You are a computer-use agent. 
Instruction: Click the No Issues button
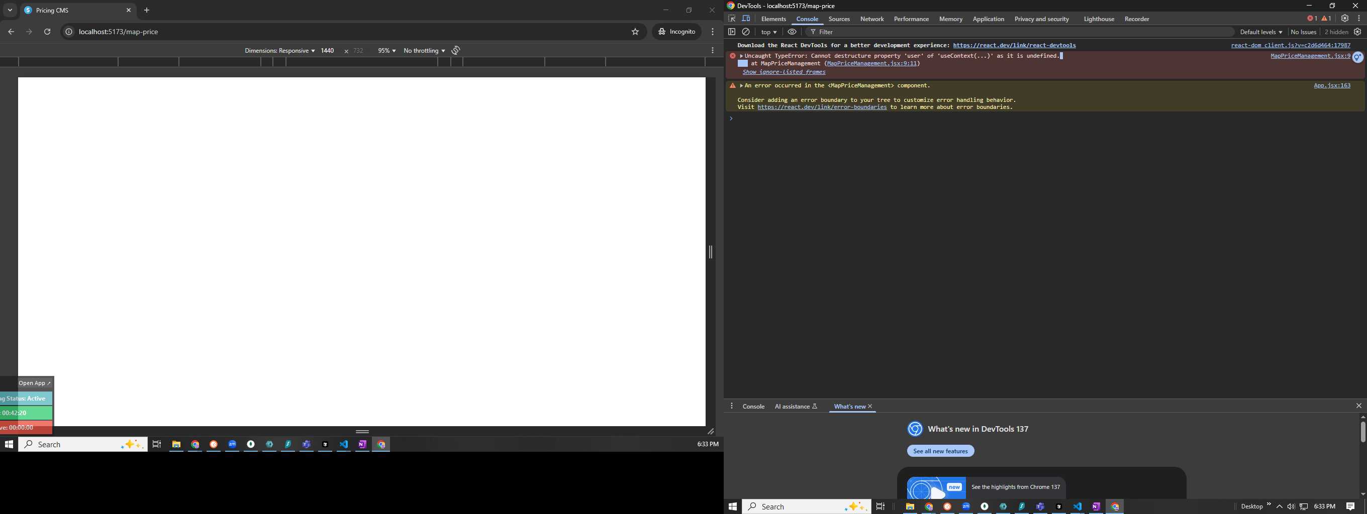[1303, 32]
